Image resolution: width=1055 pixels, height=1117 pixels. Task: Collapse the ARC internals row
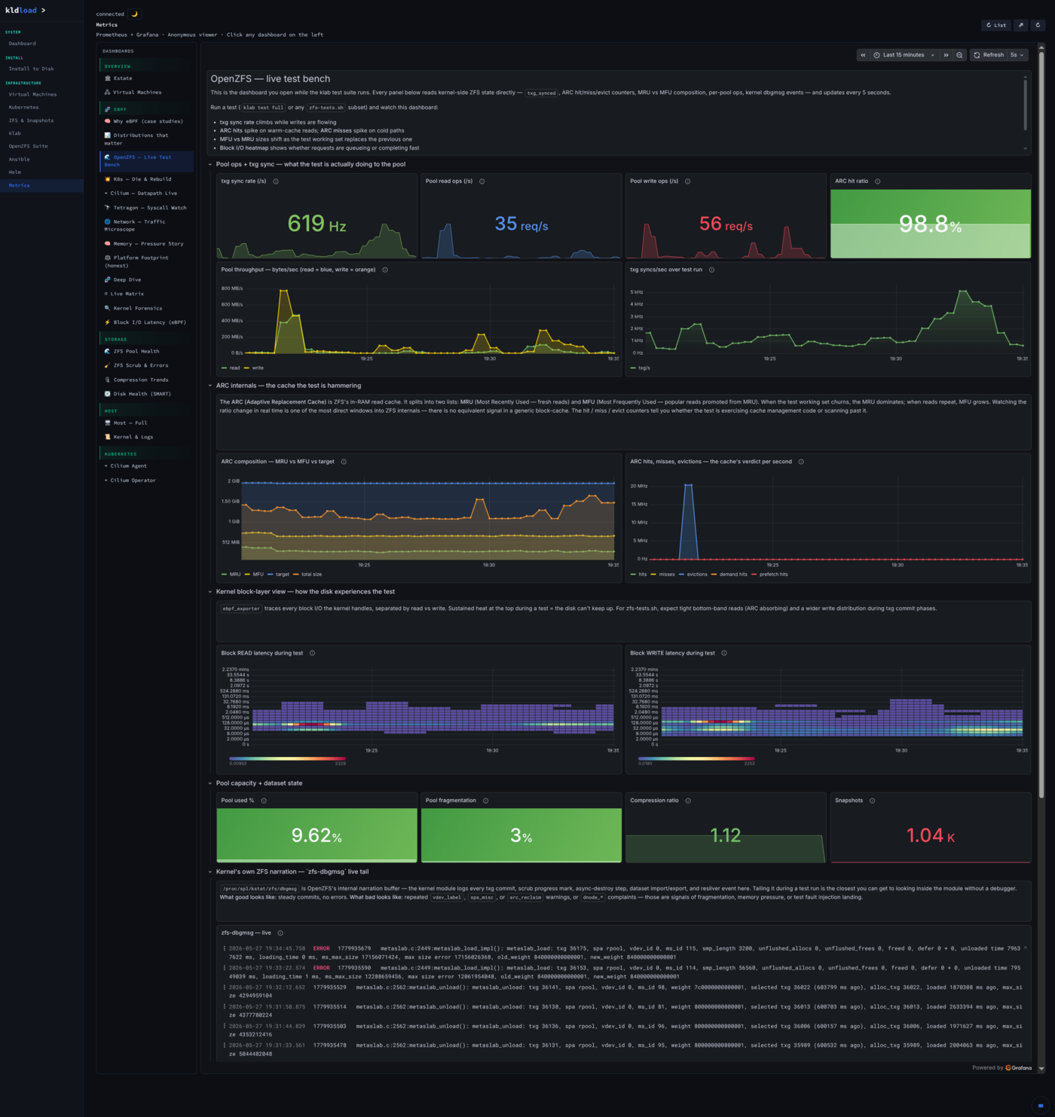pos(210,386)
